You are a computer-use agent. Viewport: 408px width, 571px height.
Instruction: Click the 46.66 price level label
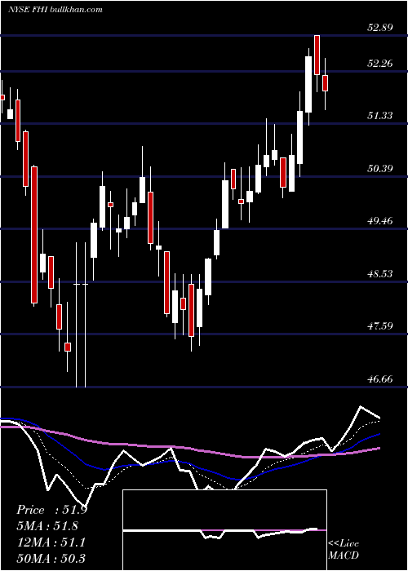380,379
